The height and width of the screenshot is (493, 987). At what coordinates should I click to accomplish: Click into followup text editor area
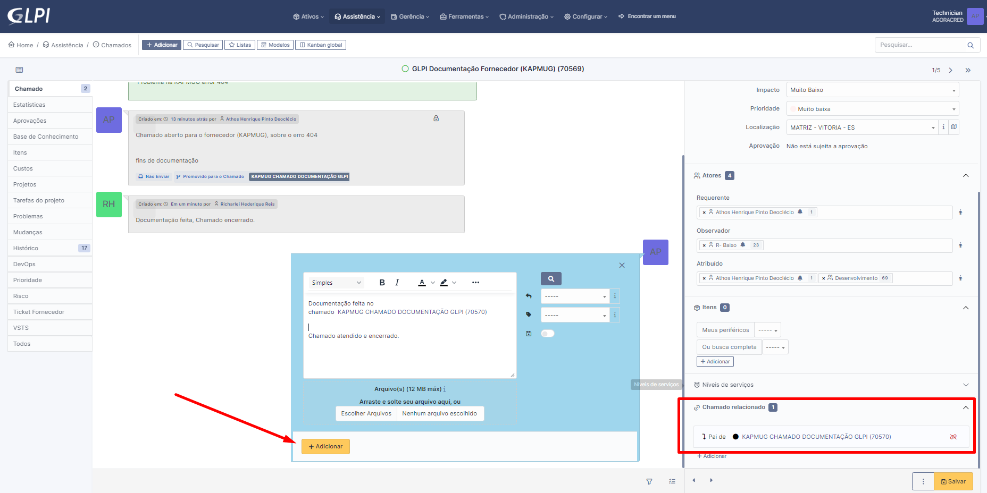click(x=409, y=335)
